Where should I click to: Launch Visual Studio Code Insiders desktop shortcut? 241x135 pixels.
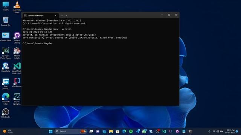click(17, 68)
